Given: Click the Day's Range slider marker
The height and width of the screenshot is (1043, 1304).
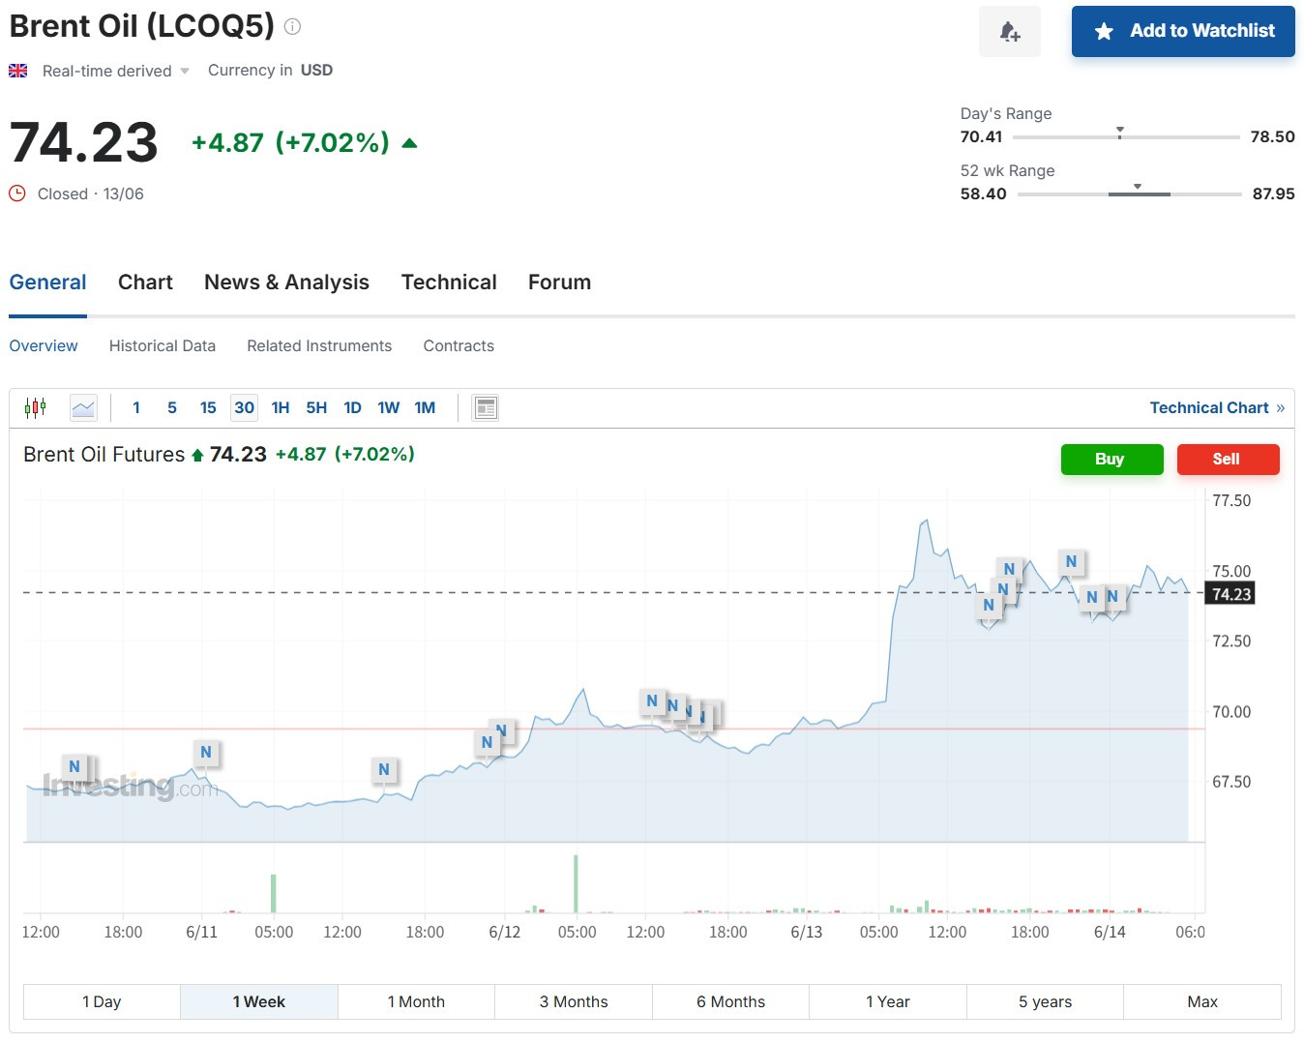Looking at the screenshot, I should (x=1120, y=132).
